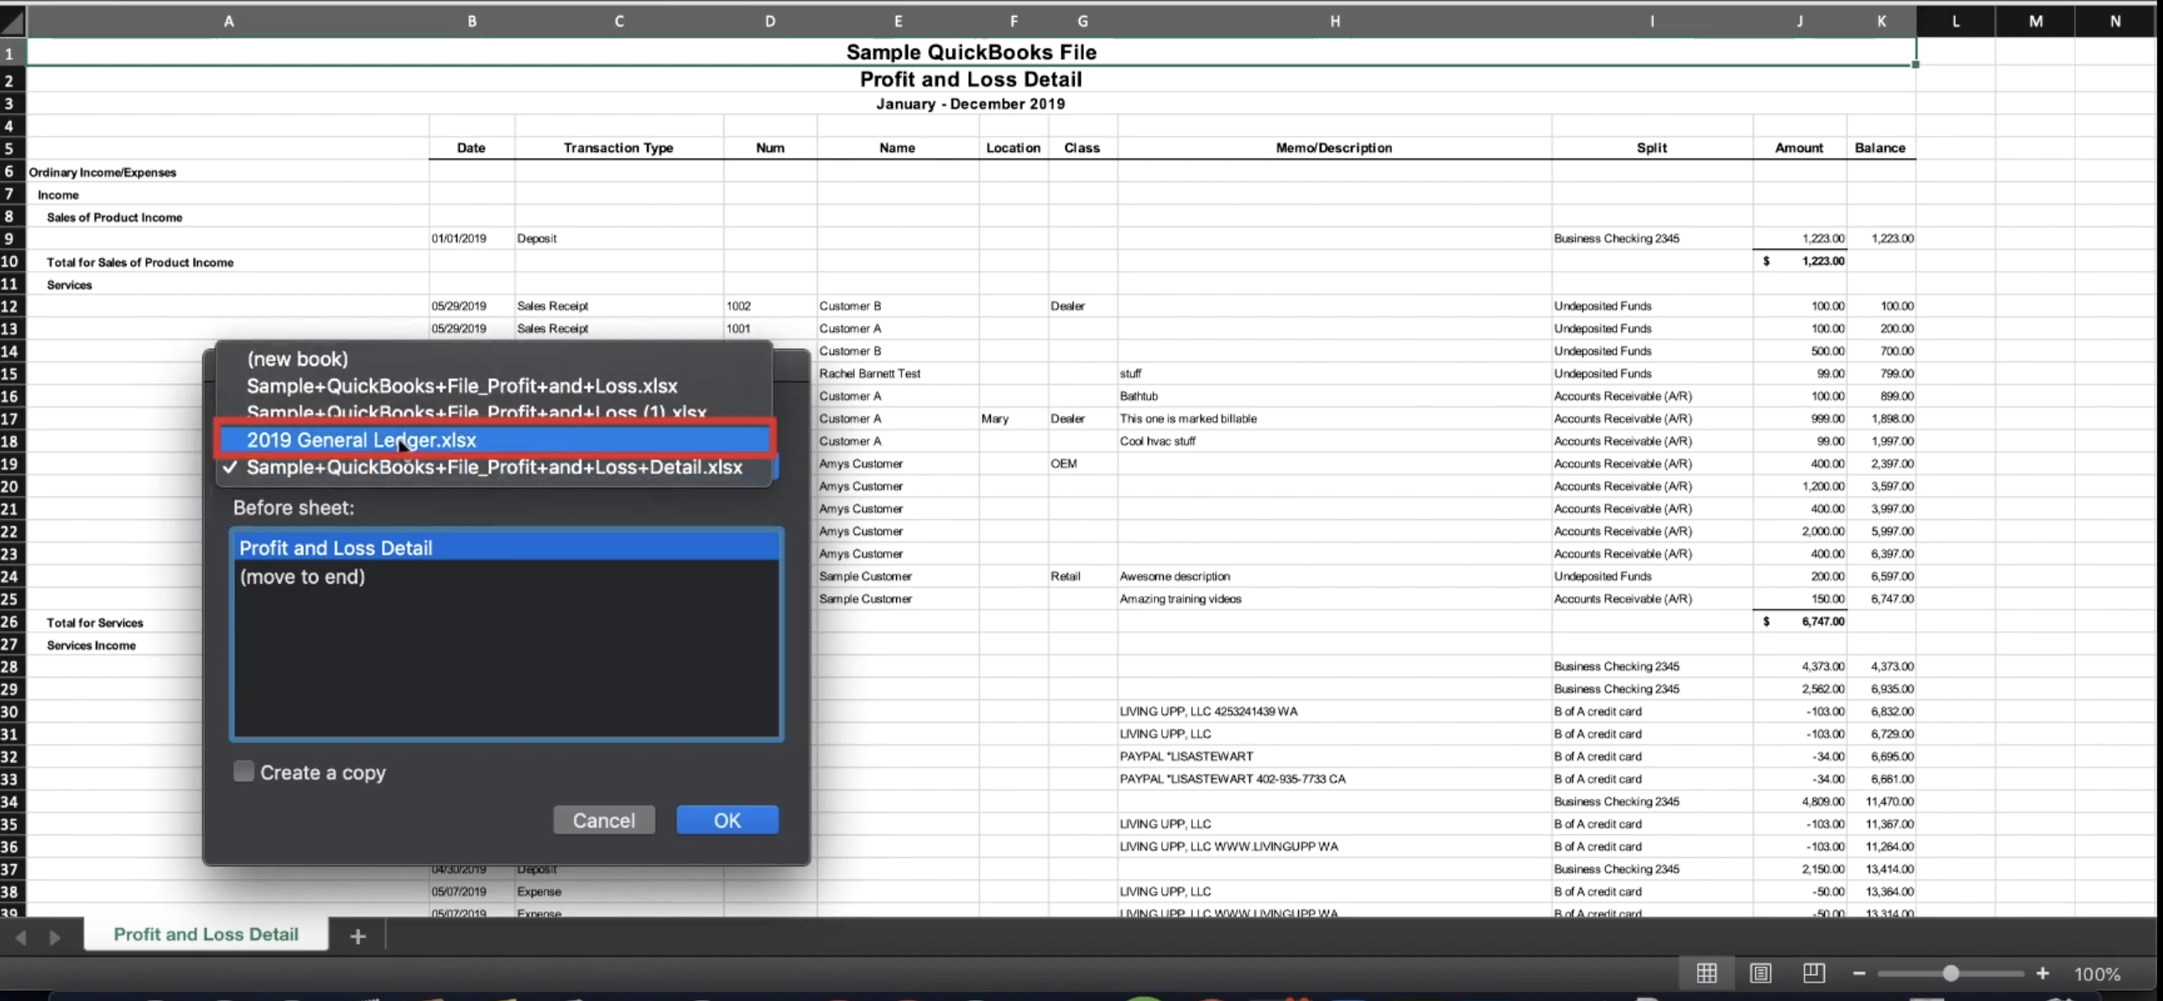Select column H header
Image resolution: width=2163 pixels, height=1001 pixels.
1334,22
